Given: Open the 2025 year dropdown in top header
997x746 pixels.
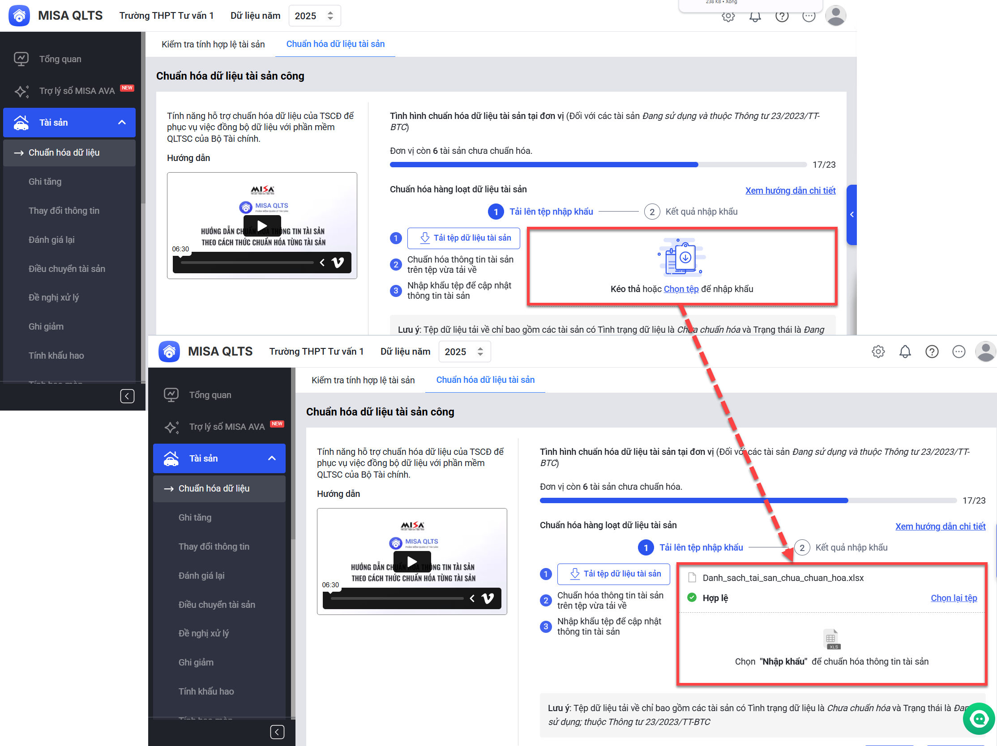Looking at the screenshot, I should coord(314,16).
